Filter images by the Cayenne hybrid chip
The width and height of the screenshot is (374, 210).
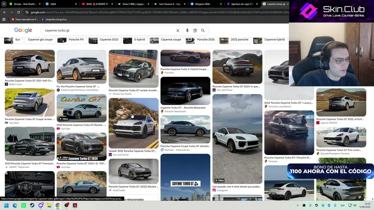(x=270, y=40)
